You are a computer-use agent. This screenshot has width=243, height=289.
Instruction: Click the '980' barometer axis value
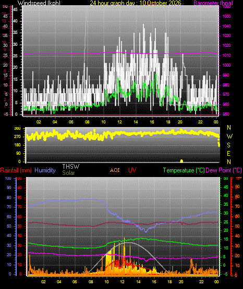[x=226, y=85]
